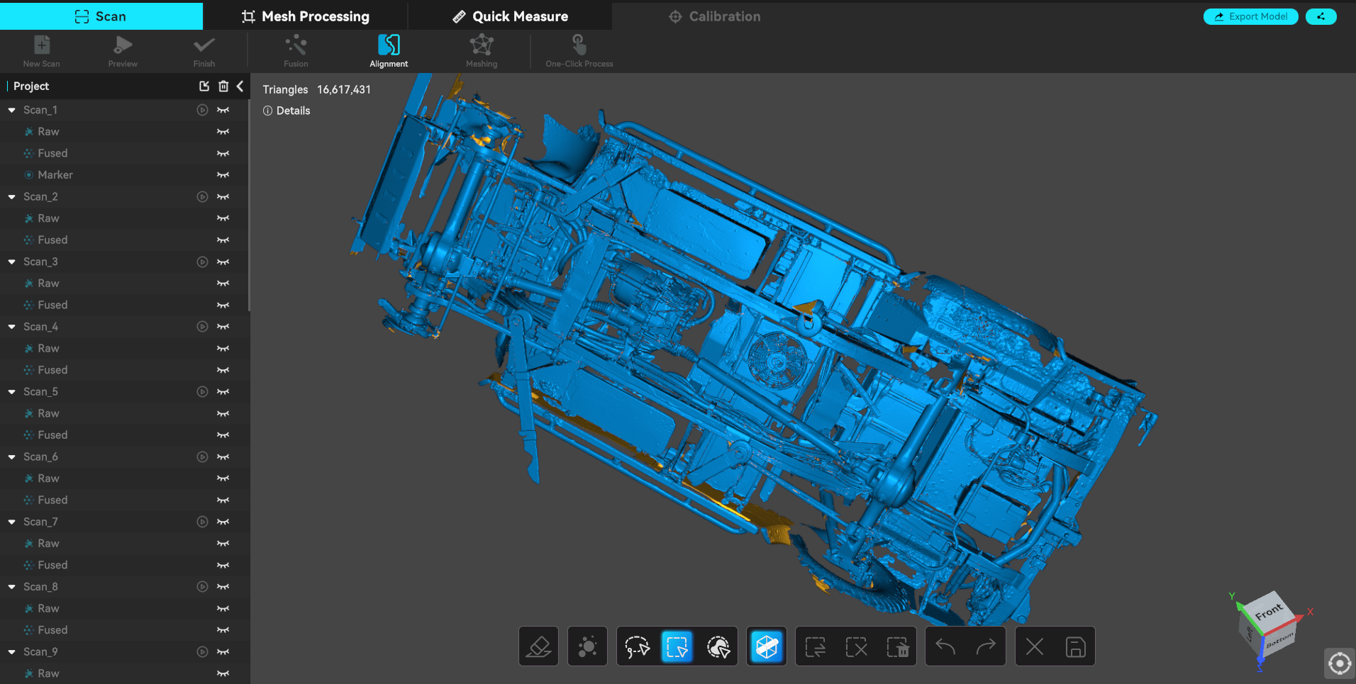Image resolution: width=1356 pixels, height=684 pixels.
Task: Choose the eraser tool in bottom toolbar
Action: point(538,646)
